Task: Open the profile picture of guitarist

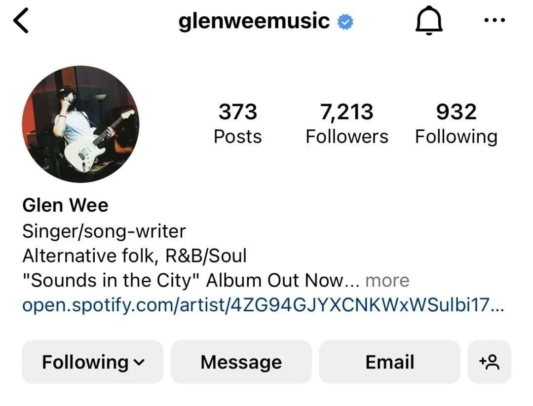Action: (80, 124)
